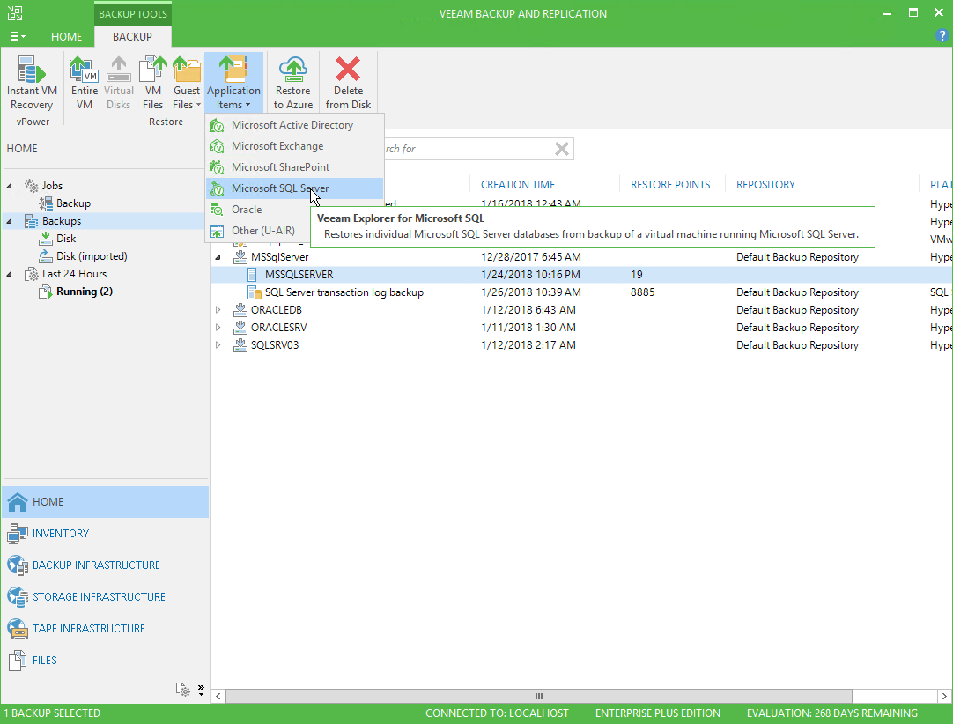
Task: Launch Instant VM Recovery
Action: [32, 83]
